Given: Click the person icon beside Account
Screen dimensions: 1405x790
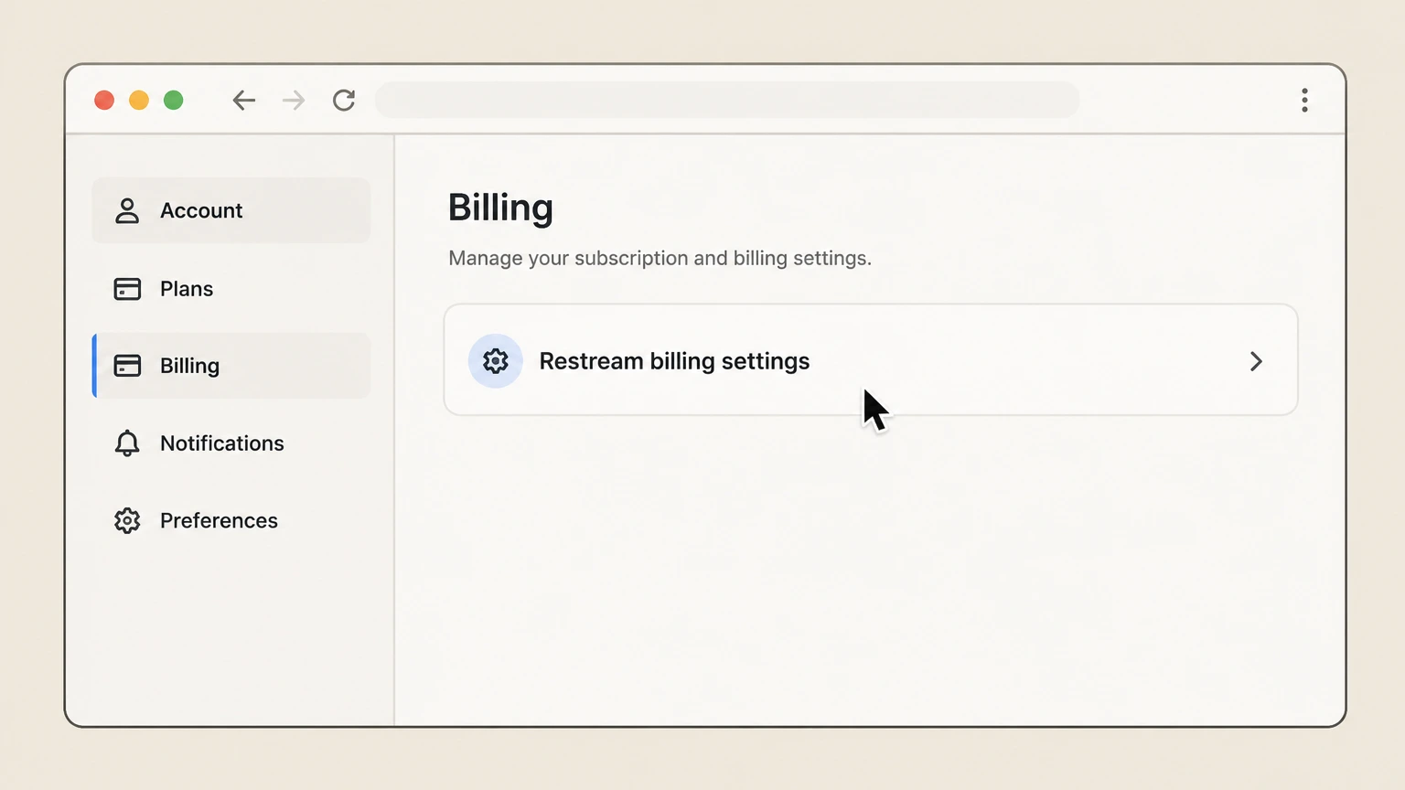Looking at the screenshot, I should (x=127, y=211).
